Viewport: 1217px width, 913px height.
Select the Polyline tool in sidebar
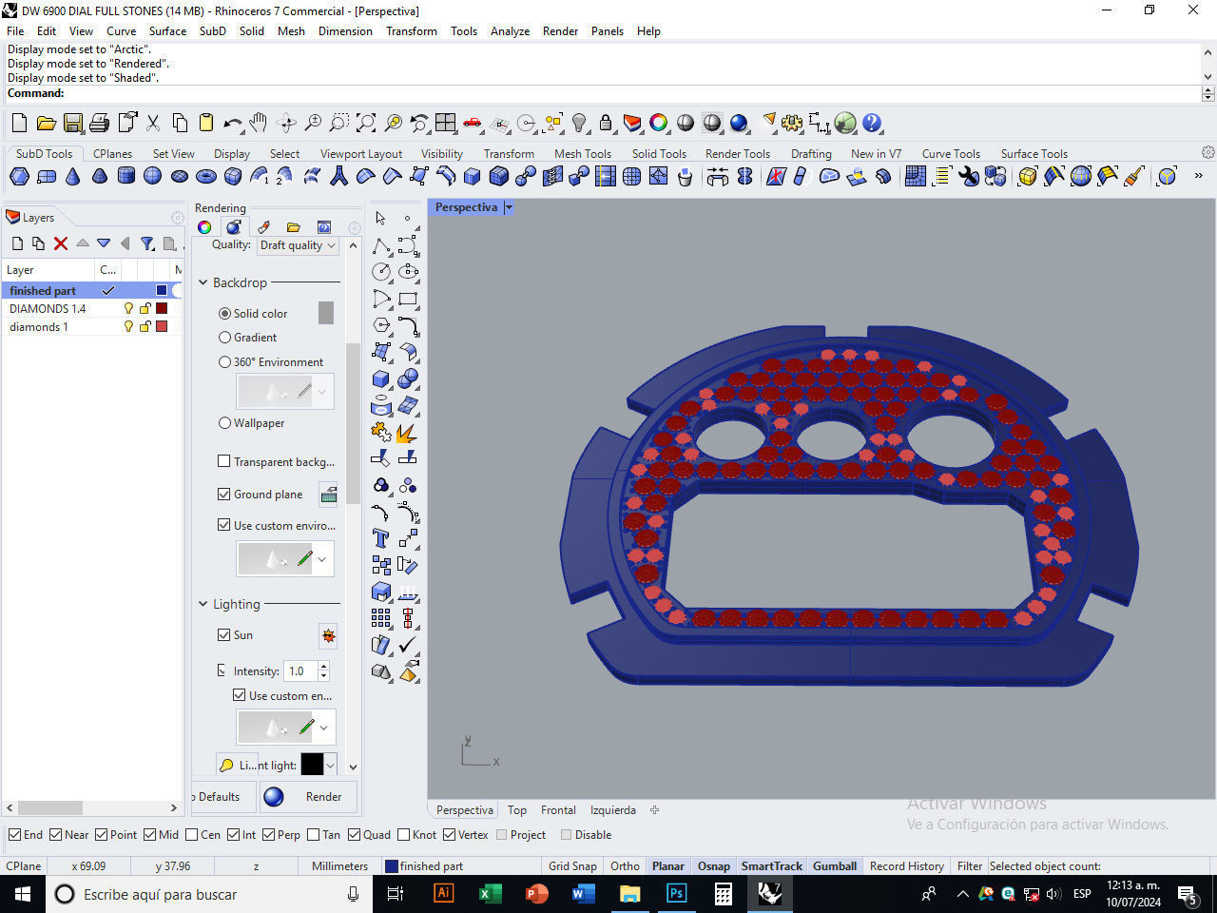(x=381, y=245)
